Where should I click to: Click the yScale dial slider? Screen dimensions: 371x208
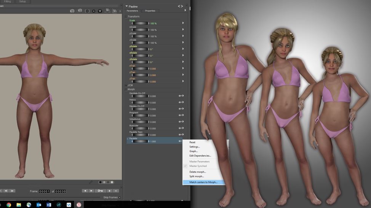(x=140, y=37)
